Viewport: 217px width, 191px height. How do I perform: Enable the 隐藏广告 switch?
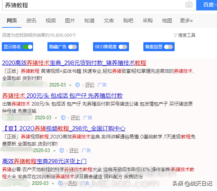click(73, 47)
